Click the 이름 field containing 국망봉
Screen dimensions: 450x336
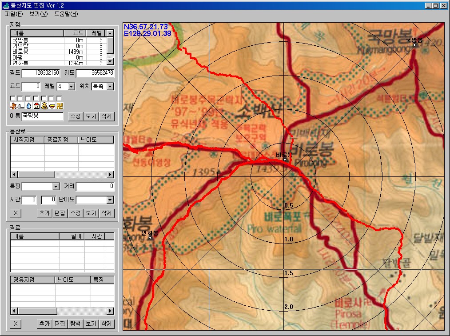43,116
